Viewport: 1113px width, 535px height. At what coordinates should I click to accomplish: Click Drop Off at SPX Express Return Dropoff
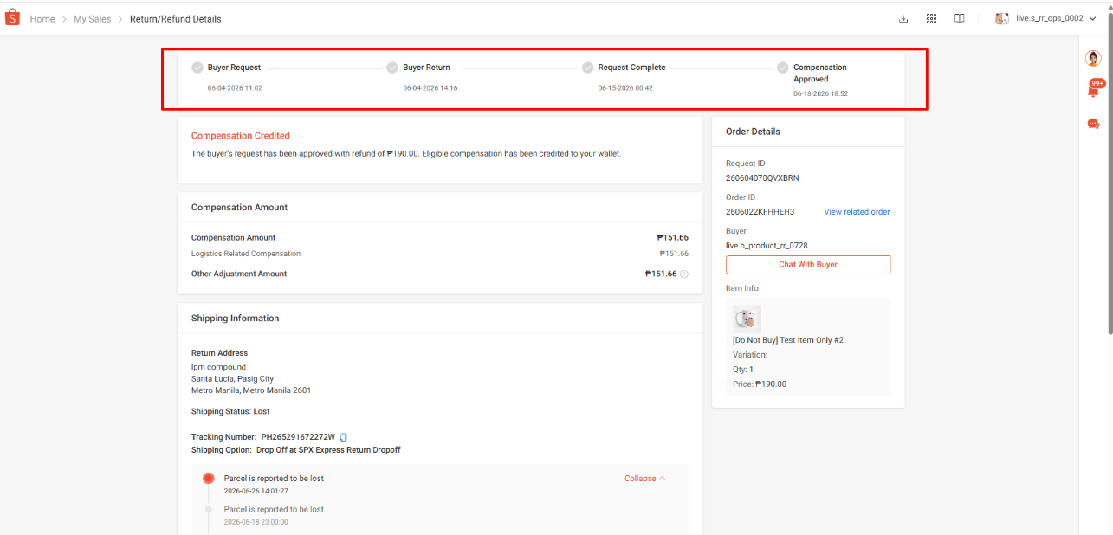point(328,450)
